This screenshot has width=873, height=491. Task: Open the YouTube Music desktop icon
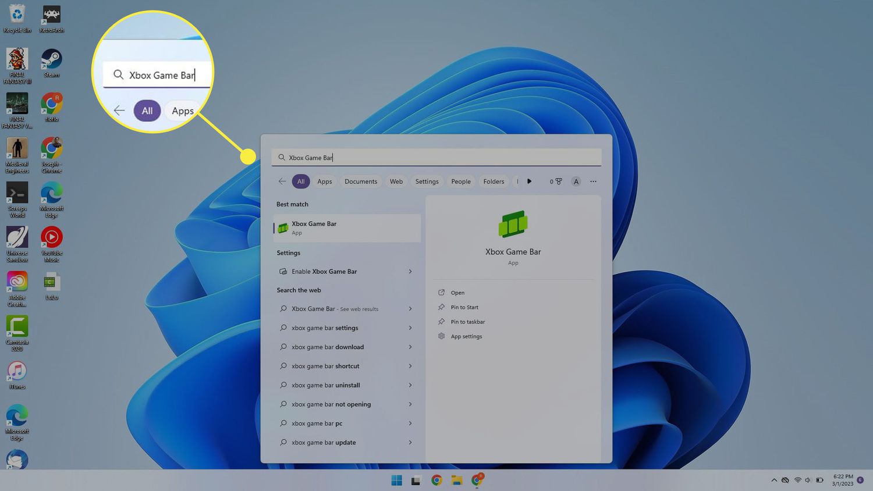pyautogui.click(x=51, y=238)
